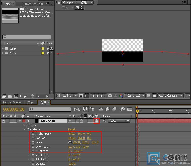Take a snapshot with the camera icon
191x166 pixels.
[110, 96]
